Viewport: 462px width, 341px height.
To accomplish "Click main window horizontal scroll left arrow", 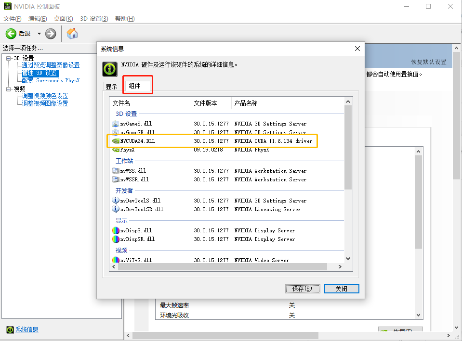I will click(128, 335).
